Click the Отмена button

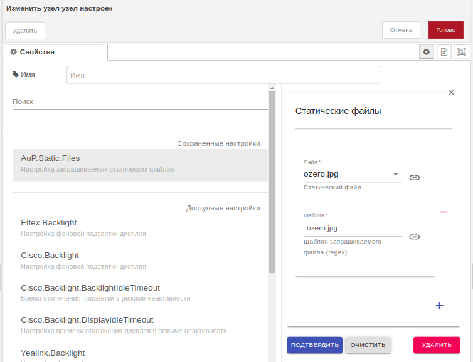point(401,30)
